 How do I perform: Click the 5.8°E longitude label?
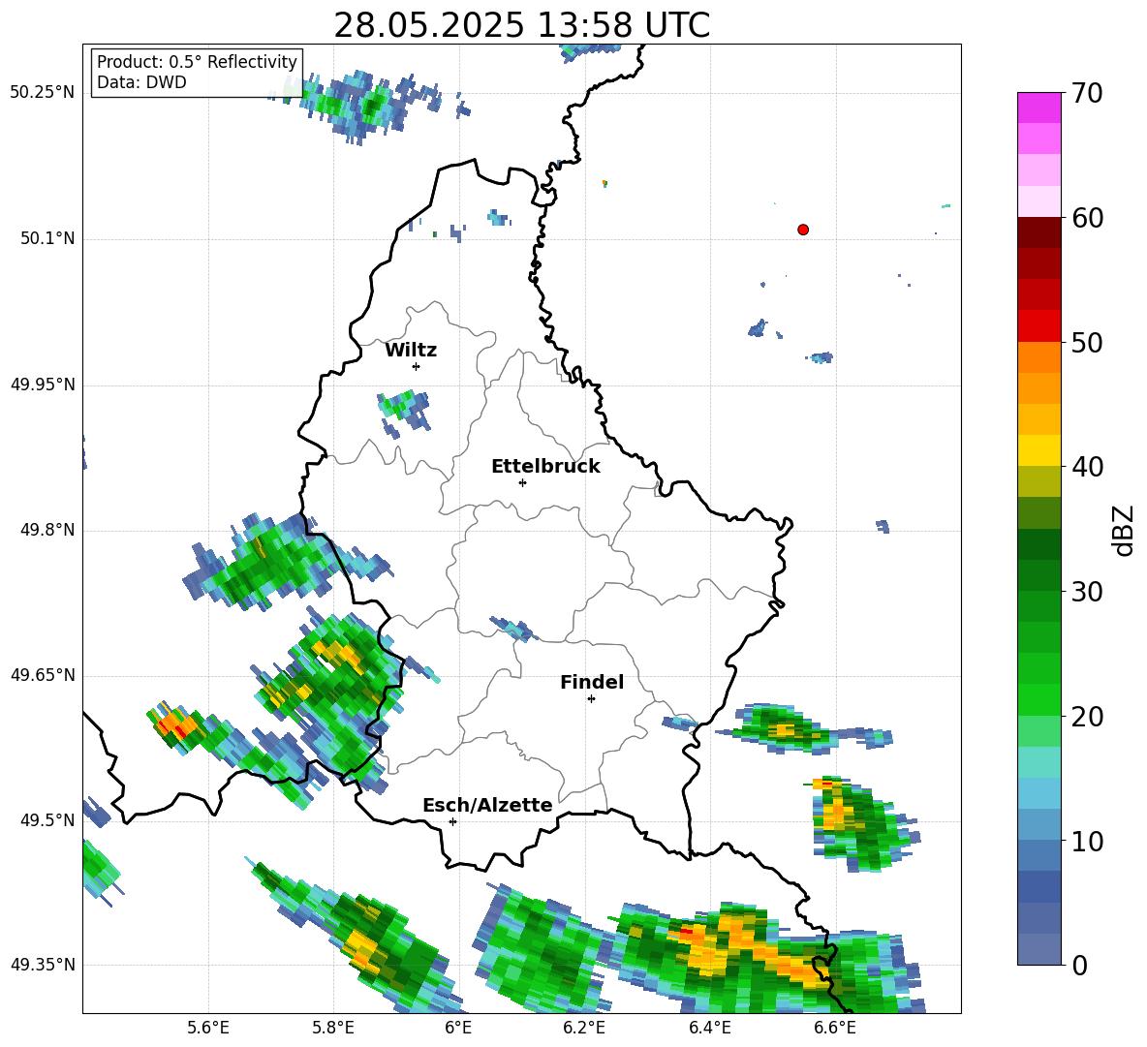coord(333,1029)
